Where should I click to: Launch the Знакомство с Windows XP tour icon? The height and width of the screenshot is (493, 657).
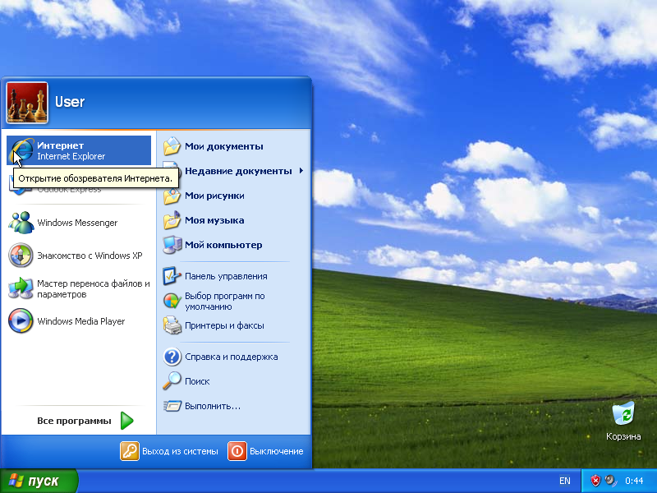(21, 256)
